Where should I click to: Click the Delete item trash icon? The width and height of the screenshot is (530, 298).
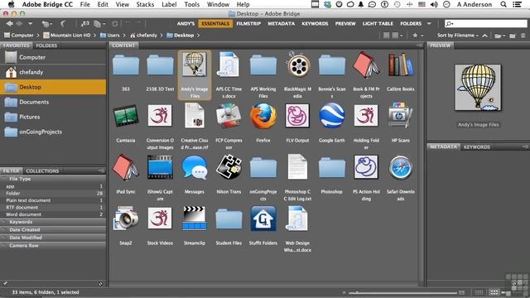[x=523, y=35]
